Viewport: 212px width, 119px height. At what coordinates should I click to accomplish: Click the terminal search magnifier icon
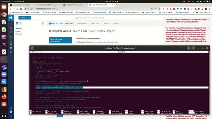click(x=188, y=48)
